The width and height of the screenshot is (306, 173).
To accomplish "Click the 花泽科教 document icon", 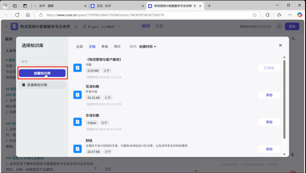I will click(x=77, y=95).
